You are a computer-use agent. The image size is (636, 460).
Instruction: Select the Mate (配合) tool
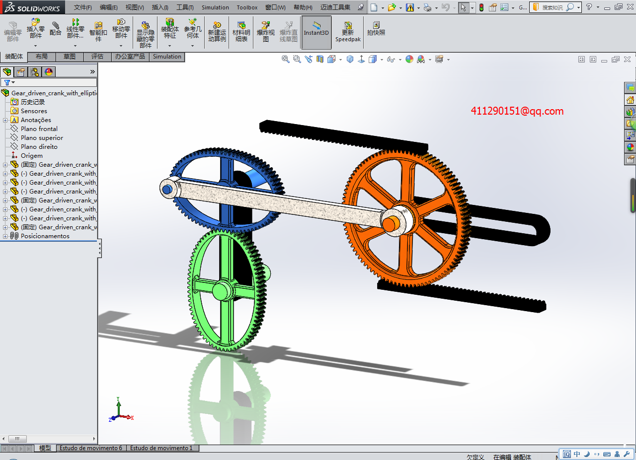[x=56, y=29]
